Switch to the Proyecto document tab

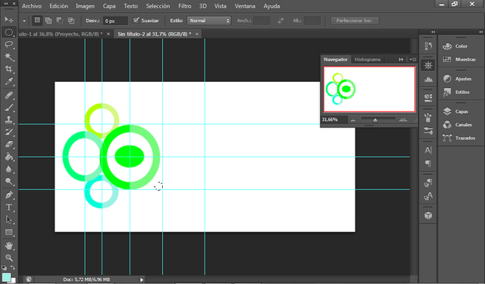pyautogui.click(x=64, y=34)
